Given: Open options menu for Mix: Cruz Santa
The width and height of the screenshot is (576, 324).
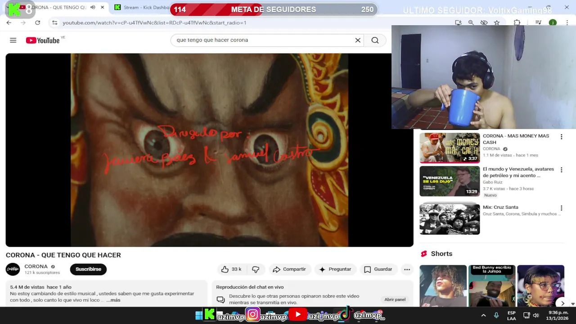Looking at the screenshot, I should point(561,208).
